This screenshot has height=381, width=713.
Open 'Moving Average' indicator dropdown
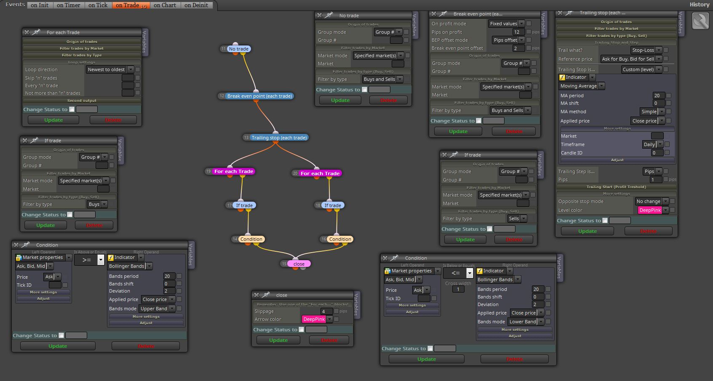click(x=582, y=86)
